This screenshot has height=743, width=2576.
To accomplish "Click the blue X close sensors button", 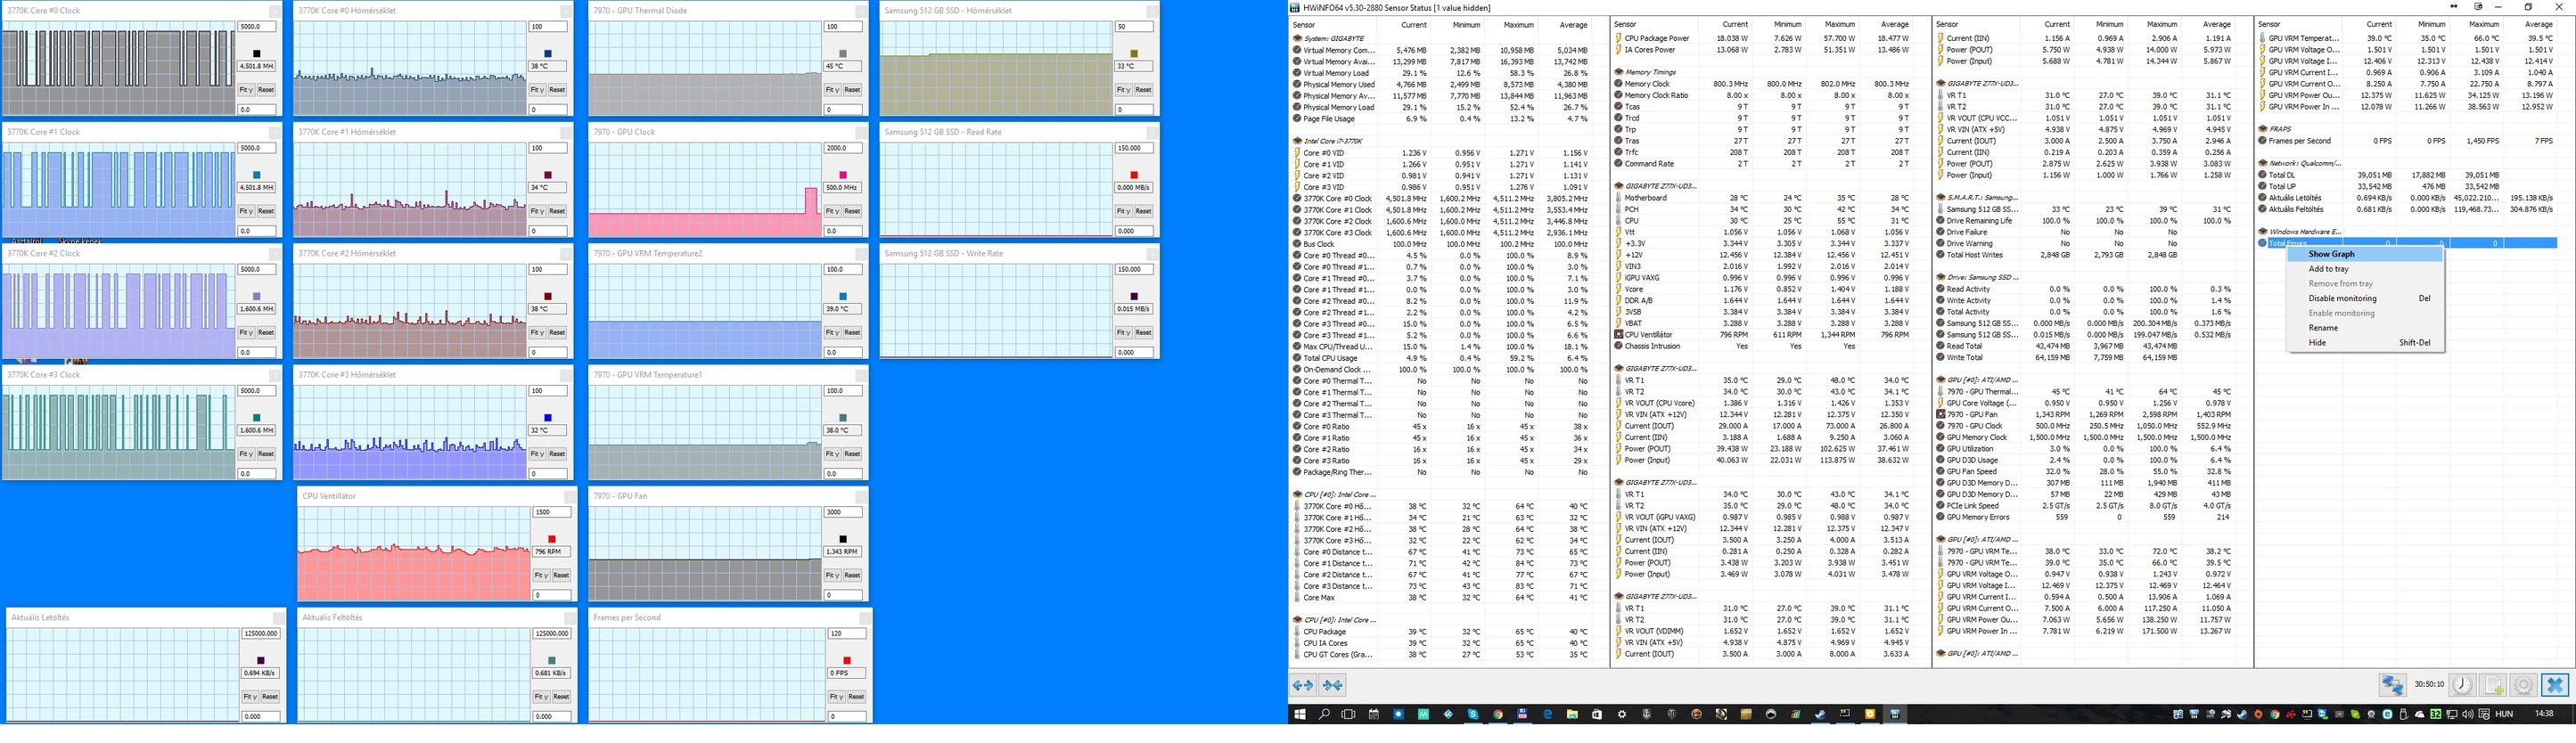I will click(x=2555, y=685).
